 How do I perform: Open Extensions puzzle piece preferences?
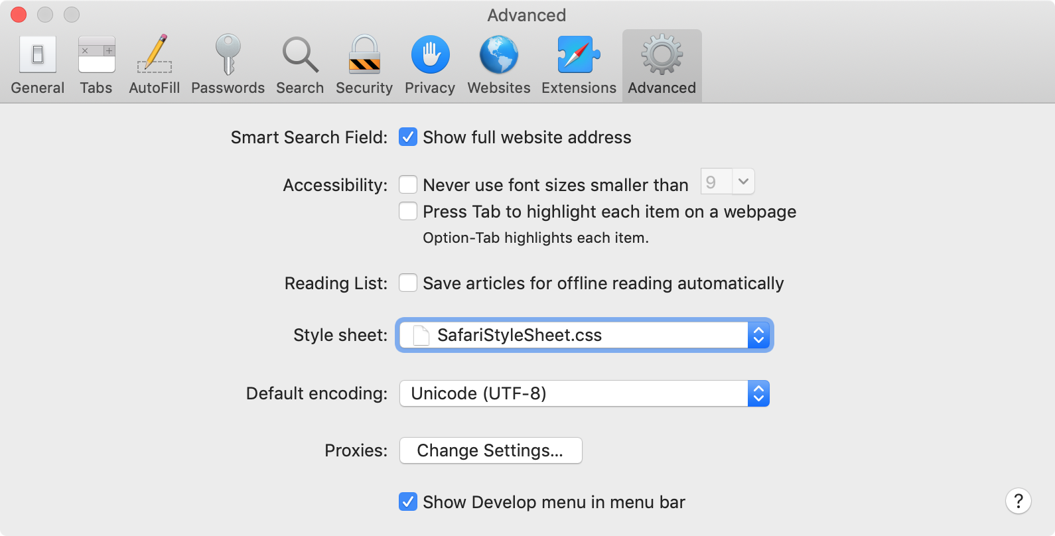coord(579,65)
